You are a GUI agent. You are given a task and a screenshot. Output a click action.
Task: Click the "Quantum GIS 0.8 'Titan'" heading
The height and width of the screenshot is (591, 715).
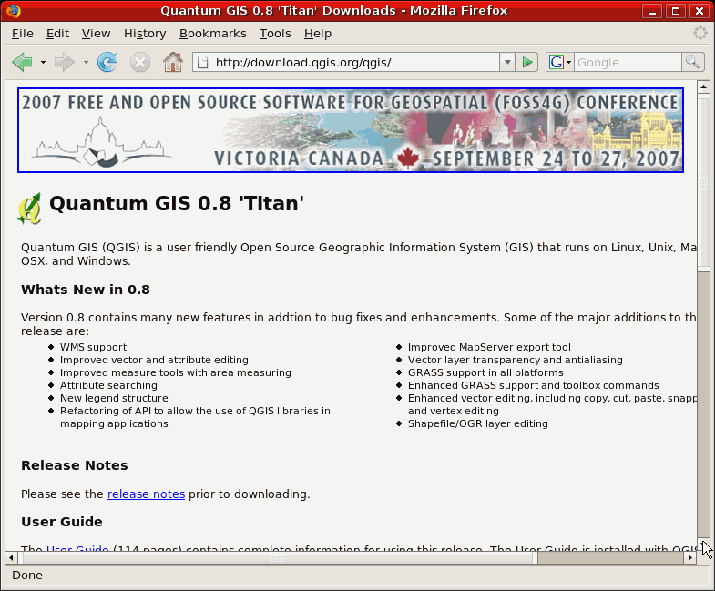coord(177,203)
